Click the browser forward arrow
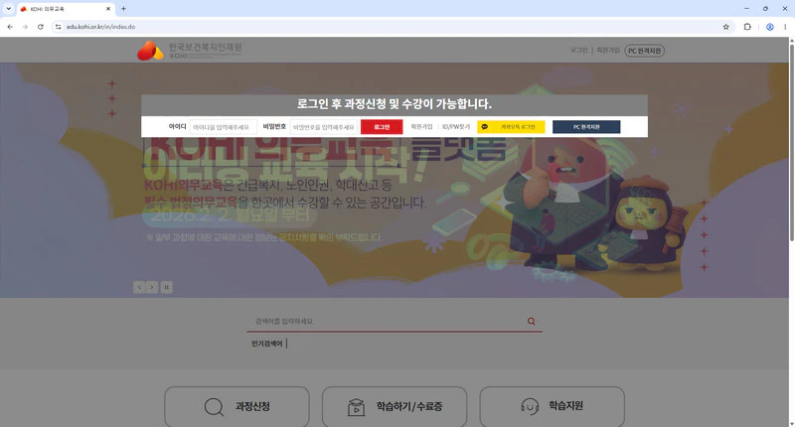 click(25, 27)
